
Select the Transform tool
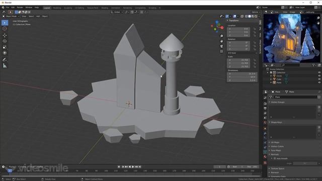5,53
